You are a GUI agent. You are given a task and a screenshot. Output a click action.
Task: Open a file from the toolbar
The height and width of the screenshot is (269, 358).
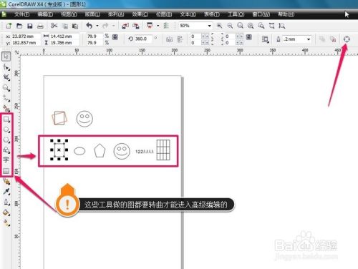(x=19, y=26)
